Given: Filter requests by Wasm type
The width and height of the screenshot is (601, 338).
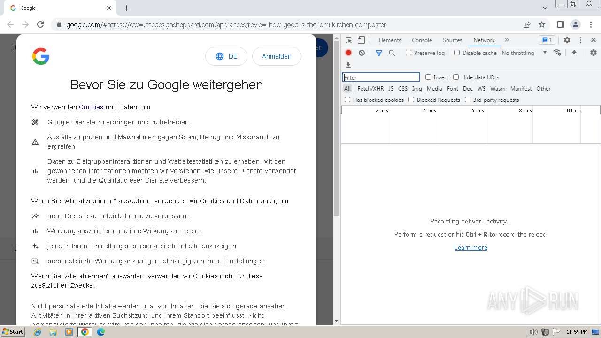Looking at the screenshot, I should 498,89.
